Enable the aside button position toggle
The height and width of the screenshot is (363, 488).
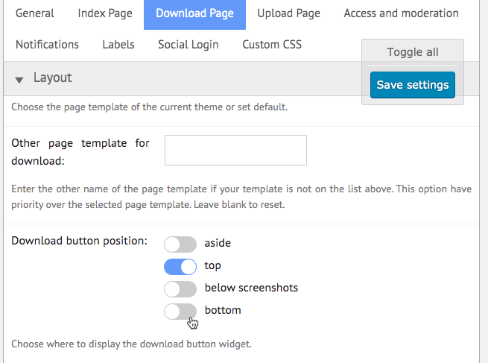180,244
